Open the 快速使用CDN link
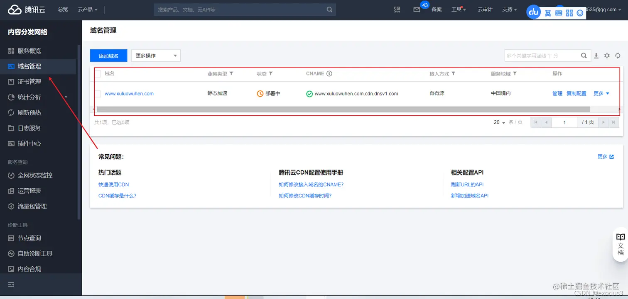The image size is (628, 299). pyautogui.click(x=114, y=185)
